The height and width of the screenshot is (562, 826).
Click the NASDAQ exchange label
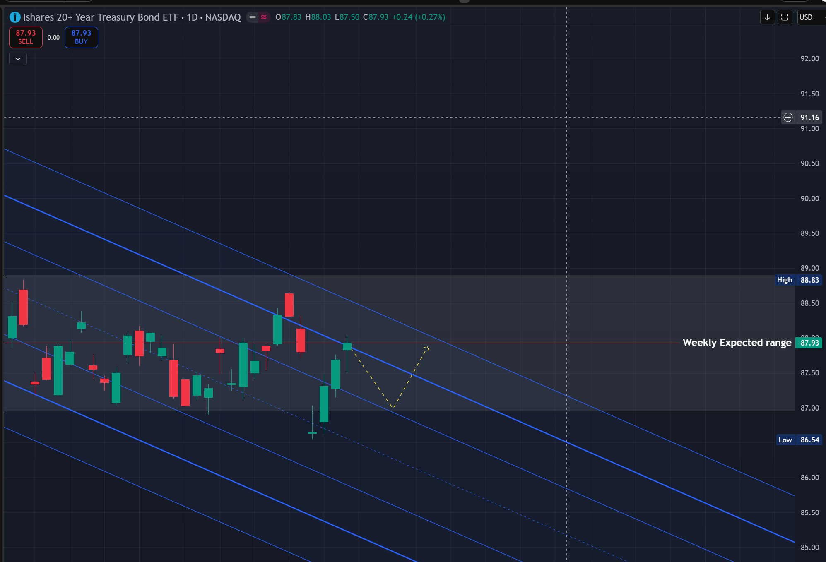pos(223,17)
